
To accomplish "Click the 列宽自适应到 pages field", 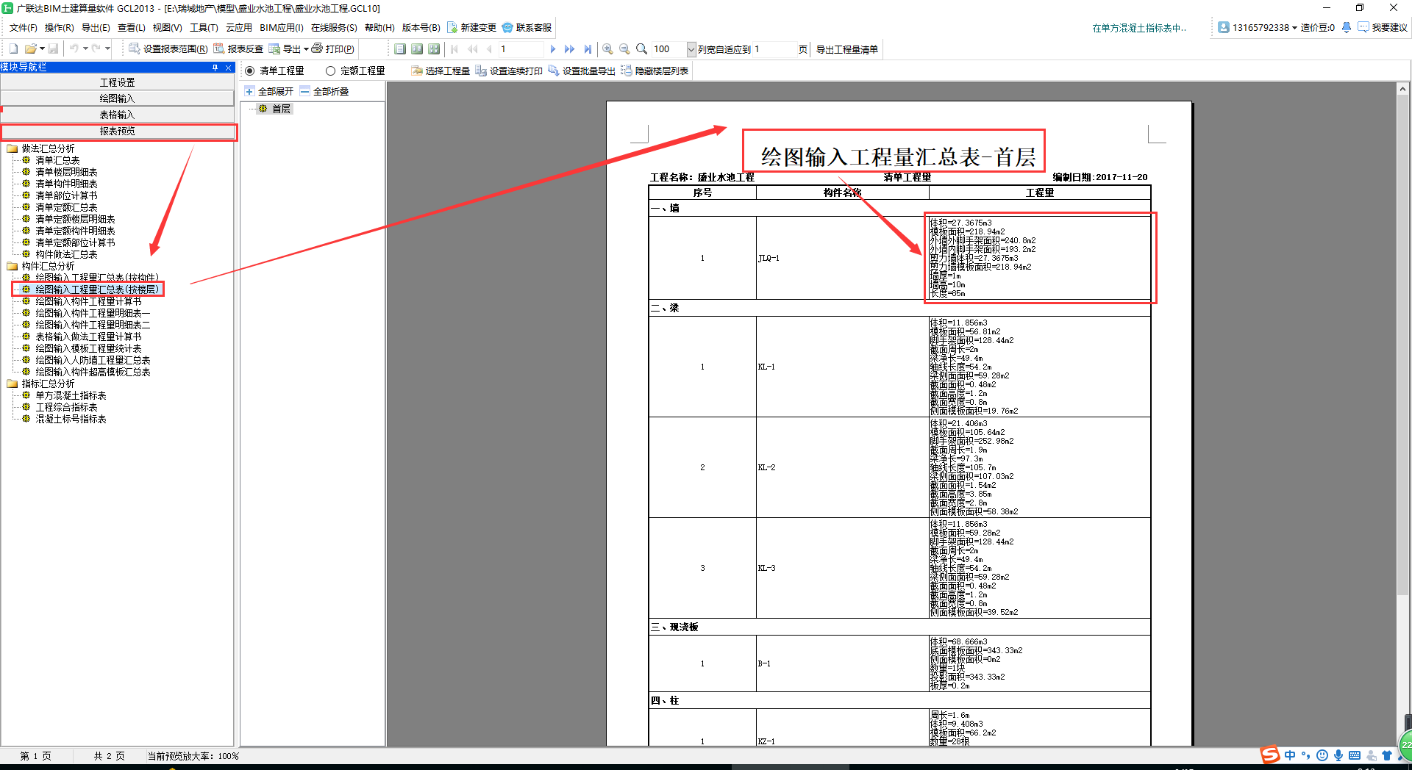I will [x=774, y=49].
